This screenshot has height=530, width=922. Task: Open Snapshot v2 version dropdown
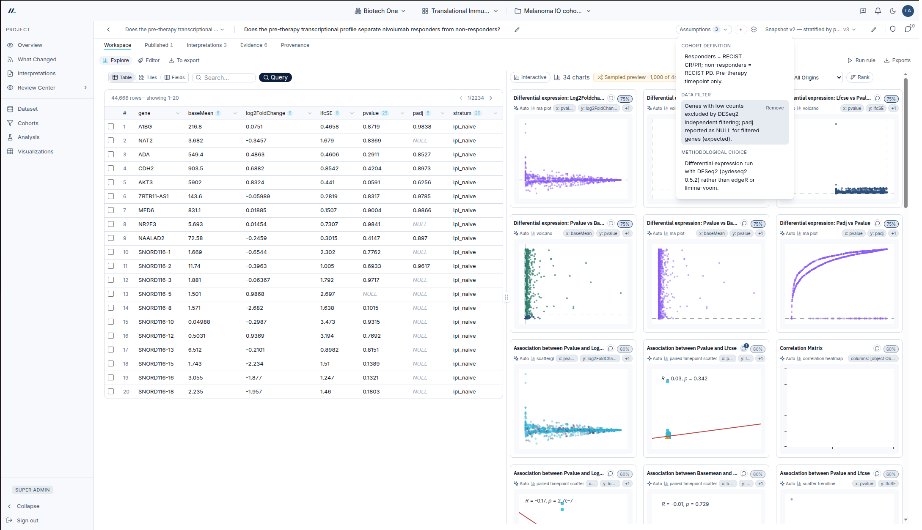[810, 30]
